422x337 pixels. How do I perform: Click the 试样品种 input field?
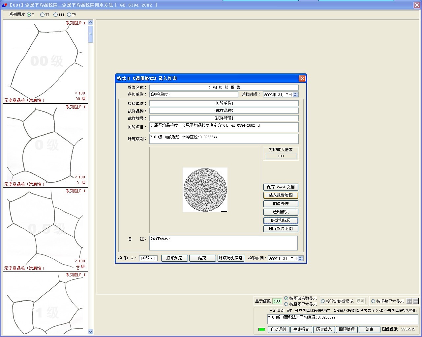click(224, 111)
